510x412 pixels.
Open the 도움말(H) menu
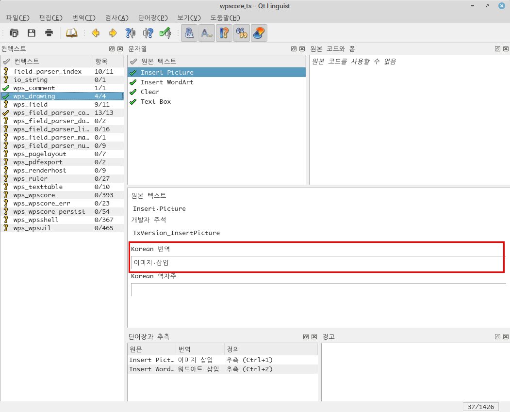click(225, 18)
